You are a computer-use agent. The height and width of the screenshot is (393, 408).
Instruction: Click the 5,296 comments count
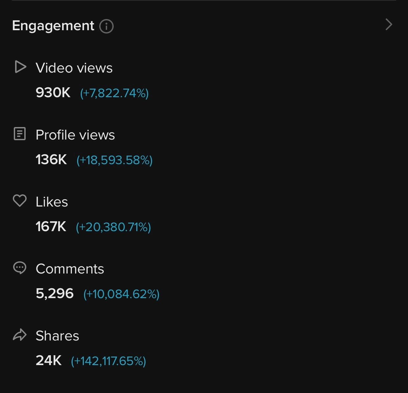coord(55,294)
